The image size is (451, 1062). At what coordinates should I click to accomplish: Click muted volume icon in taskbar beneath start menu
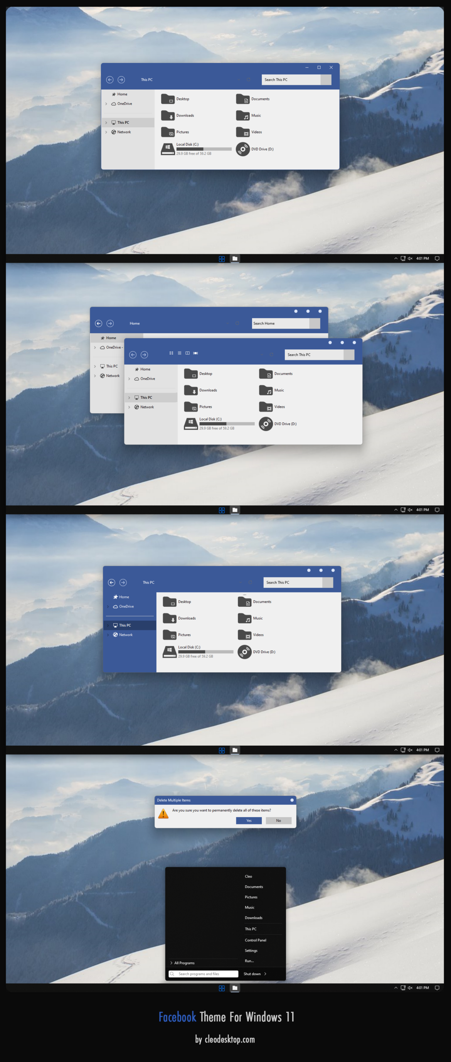pyautogui.click(x=410, y=988)
